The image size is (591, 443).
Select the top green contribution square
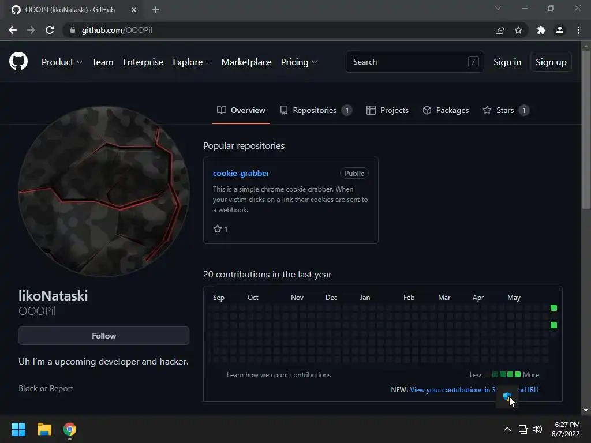point(553,308)
